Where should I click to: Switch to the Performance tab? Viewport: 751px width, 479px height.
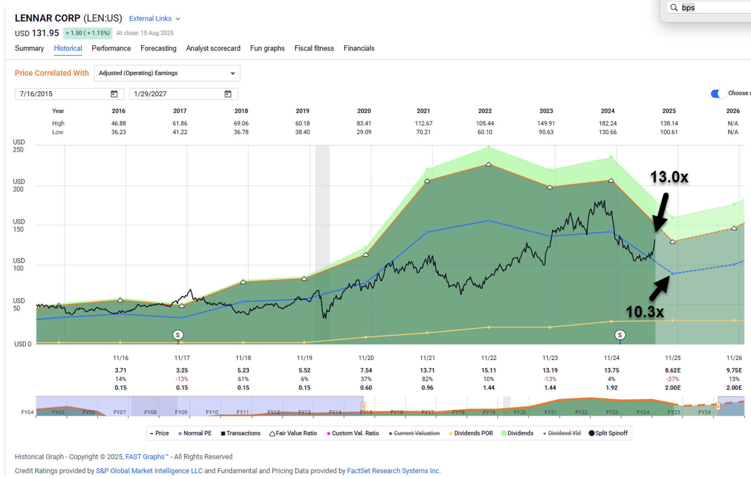111,48
